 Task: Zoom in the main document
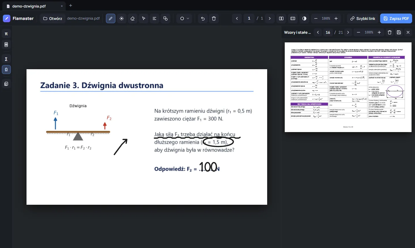point(336,18)
